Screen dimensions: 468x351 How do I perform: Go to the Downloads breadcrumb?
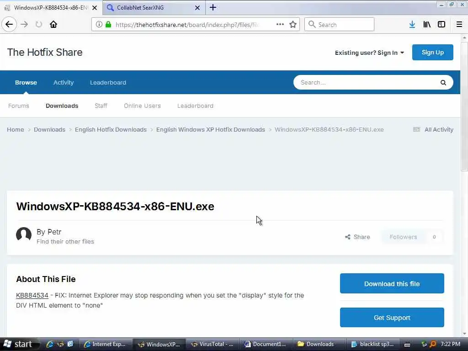(49, 129)
